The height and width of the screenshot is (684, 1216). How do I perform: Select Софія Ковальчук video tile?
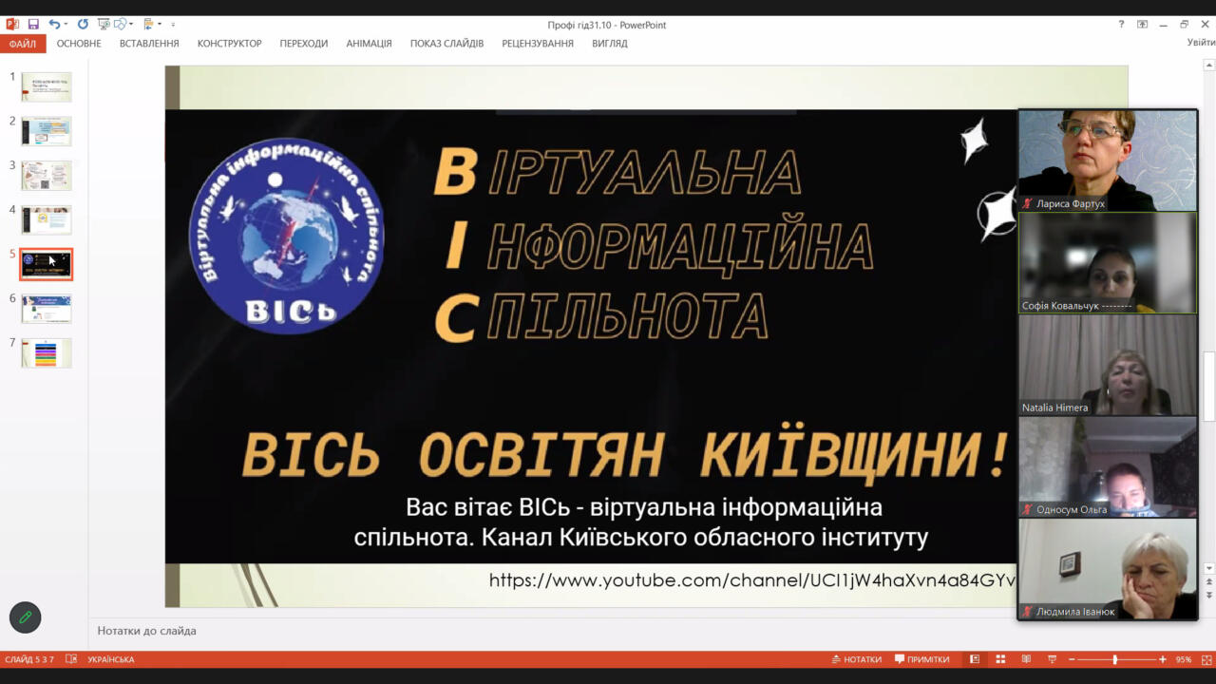pos(1108,263)
